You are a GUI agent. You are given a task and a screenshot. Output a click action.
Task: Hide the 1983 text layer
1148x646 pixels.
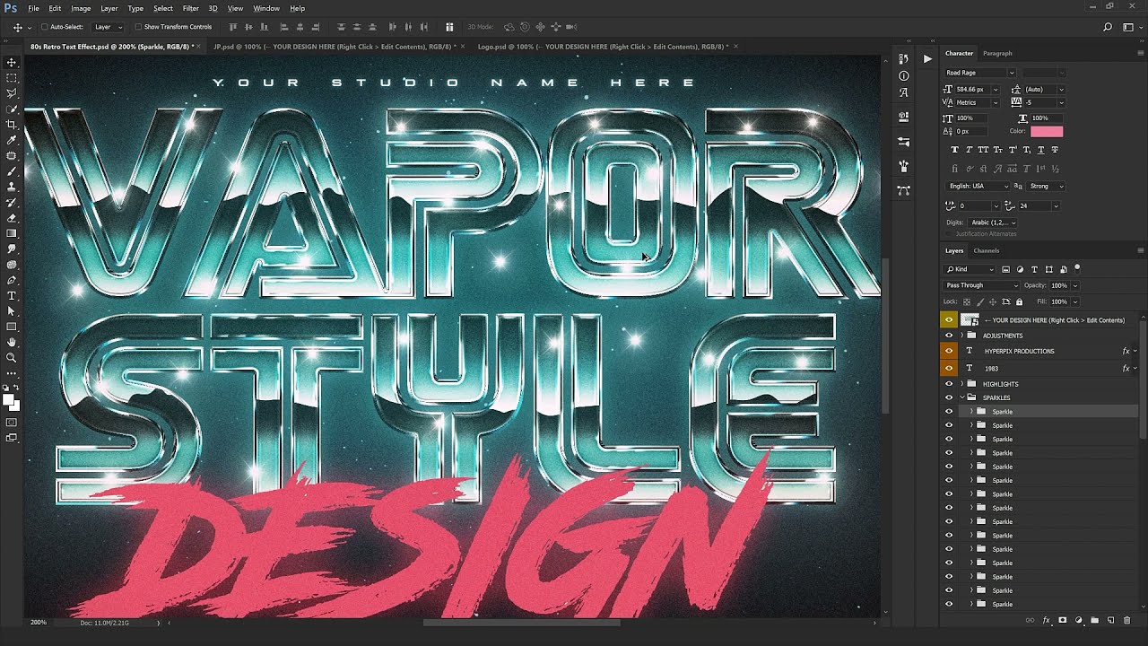point(949,368)
